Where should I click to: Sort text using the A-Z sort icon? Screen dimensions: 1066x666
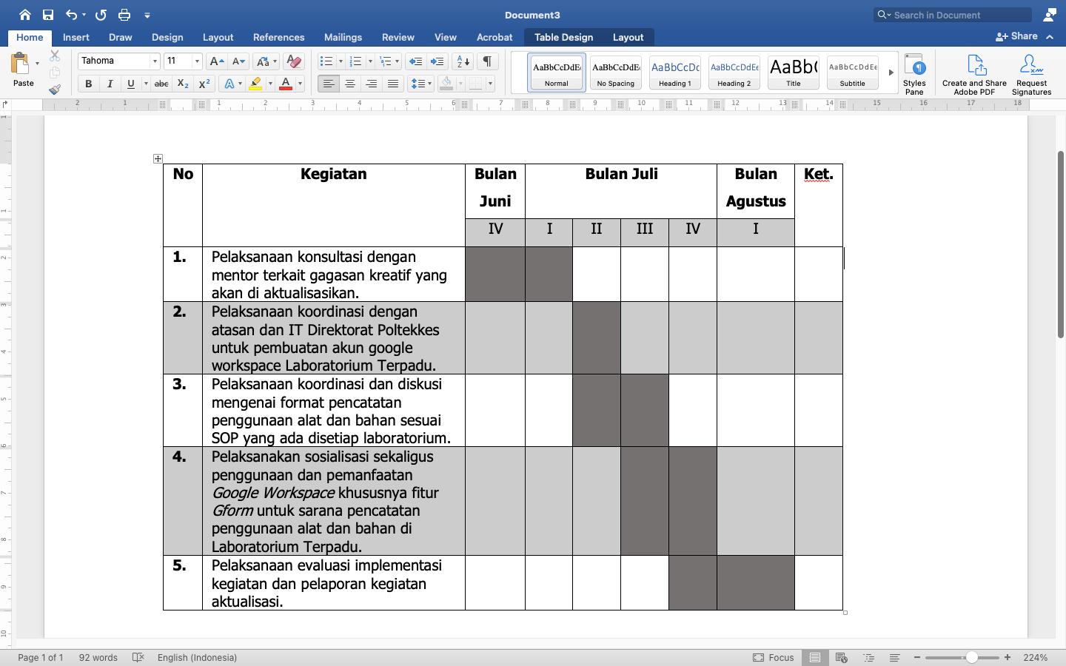click(462, 61)
